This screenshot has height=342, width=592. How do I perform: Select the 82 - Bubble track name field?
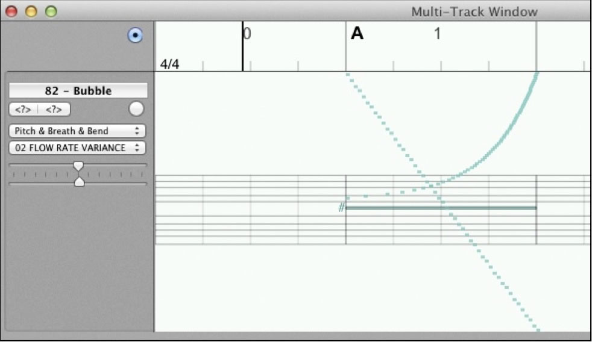(x=78, y=90)
